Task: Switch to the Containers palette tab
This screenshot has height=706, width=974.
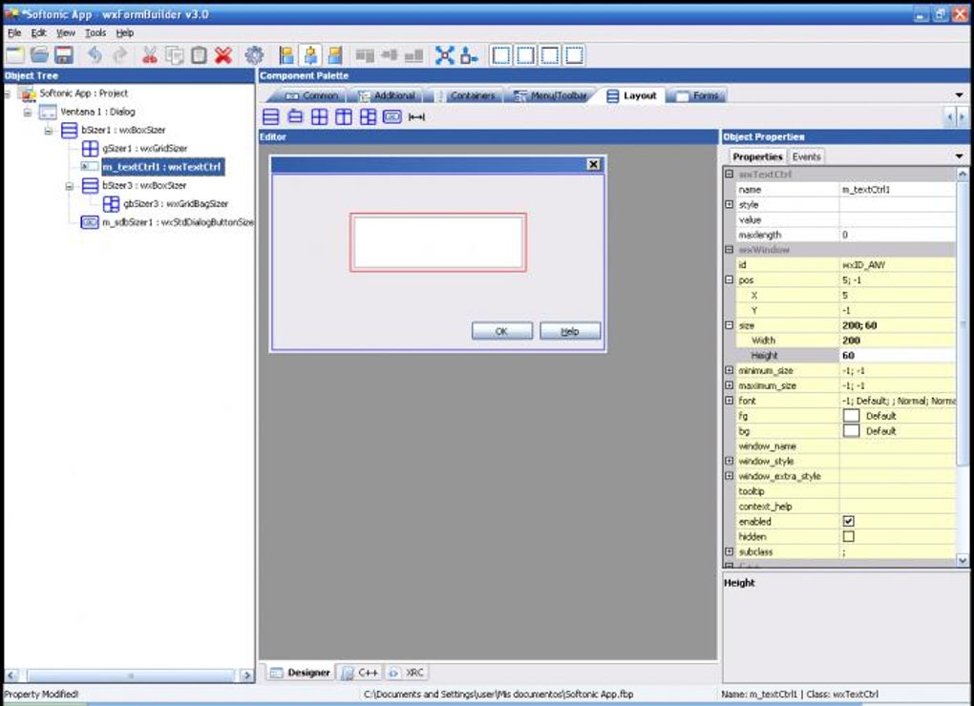Action: 466,95
